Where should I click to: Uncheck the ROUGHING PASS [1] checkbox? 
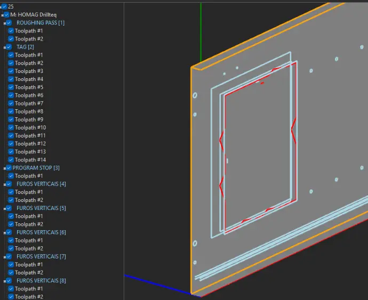[9, 23]
